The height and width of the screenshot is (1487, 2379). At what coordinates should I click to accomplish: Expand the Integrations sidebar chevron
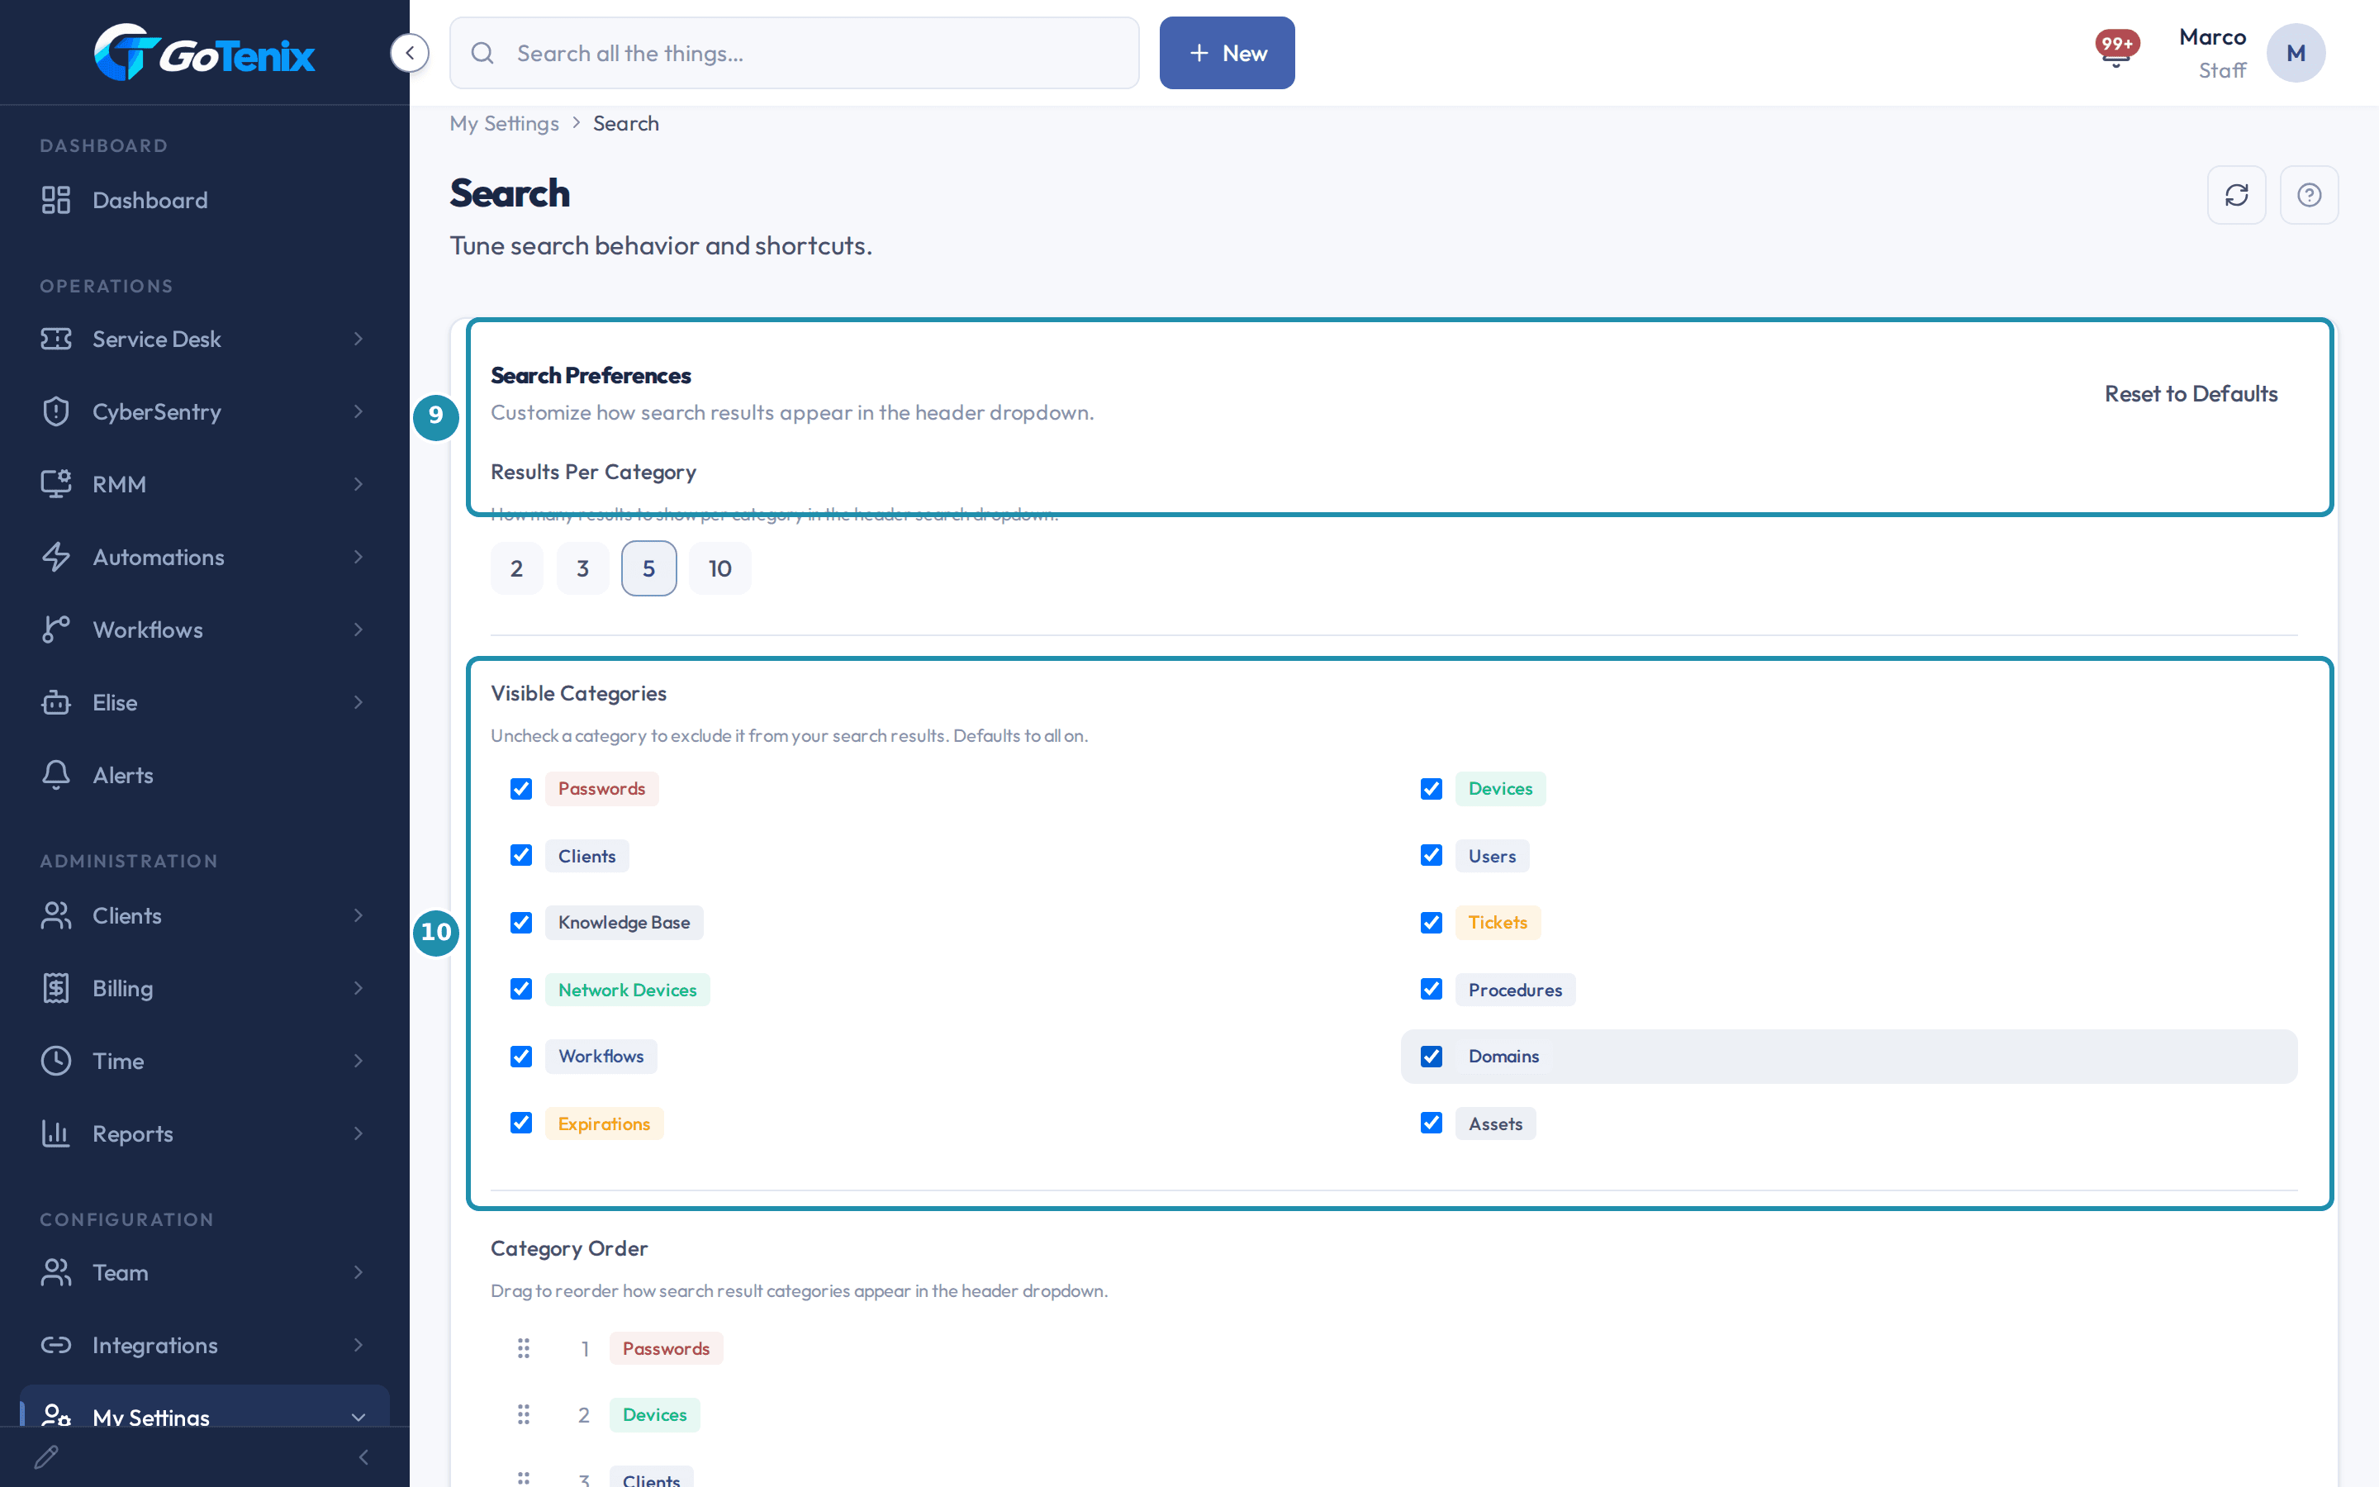pyautogui.click(x=359, y=1344)
